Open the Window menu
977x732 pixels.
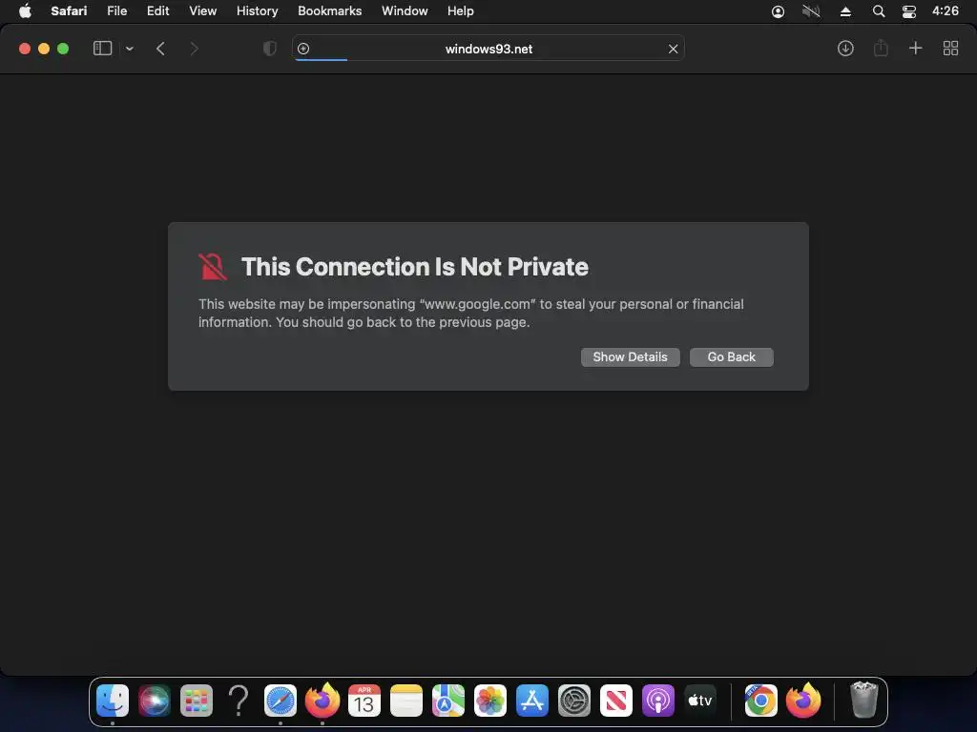pyautogui.click(x=405, y=11)
